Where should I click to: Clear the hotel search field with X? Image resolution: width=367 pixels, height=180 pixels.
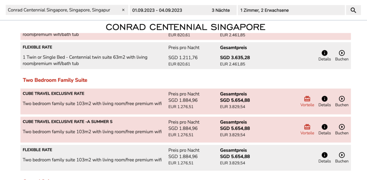(123, 10)
